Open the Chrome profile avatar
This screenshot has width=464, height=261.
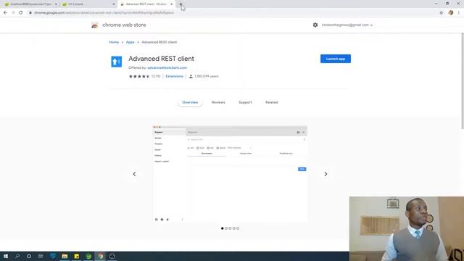click(x=451, y=12)
